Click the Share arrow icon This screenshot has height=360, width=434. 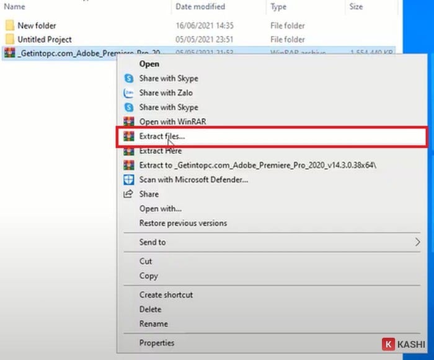pyautogui.click(x=128, y=194)
